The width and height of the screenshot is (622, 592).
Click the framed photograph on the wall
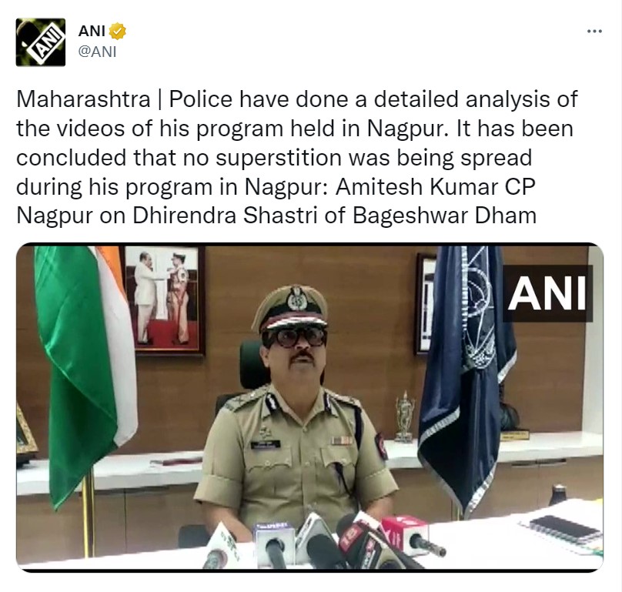click(163, 300)
